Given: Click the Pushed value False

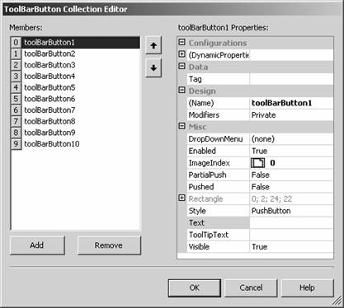Looking at the screenshot, I should coord(291,187).
